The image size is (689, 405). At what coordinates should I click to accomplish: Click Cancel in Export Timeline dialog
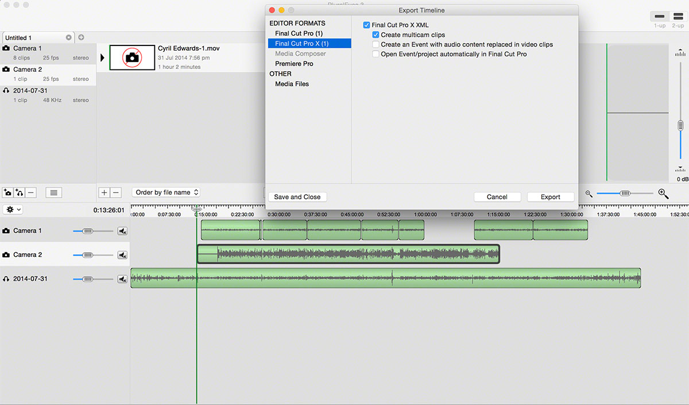497,197
